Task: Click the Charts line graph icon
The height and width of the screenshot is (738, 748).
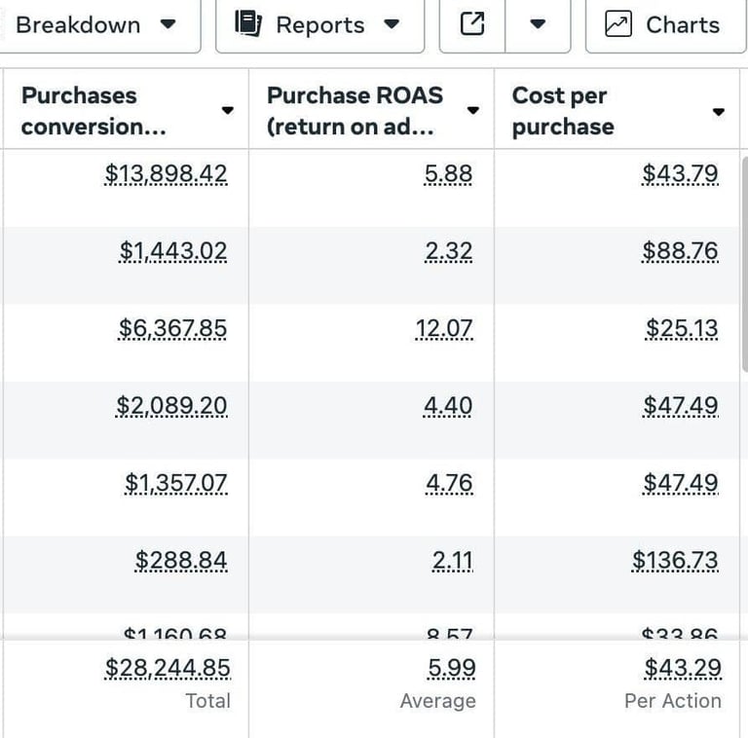Action: [618, 24]
